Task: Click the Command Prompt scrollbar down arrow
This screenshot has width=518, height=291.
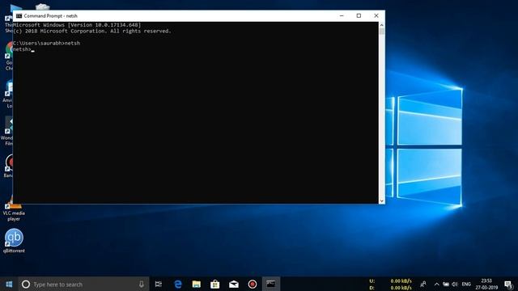Action: coord(382,200)
